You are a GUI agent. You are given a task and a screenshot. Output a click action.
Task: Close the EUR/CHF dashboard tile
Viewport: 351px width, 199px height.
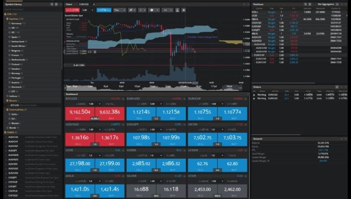coord(246,99)
